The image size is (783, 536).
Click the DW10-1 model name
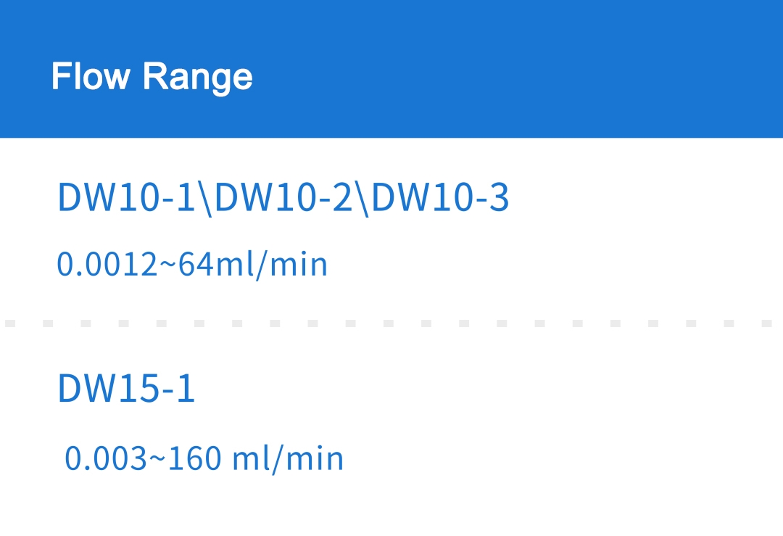pos(126,197)
